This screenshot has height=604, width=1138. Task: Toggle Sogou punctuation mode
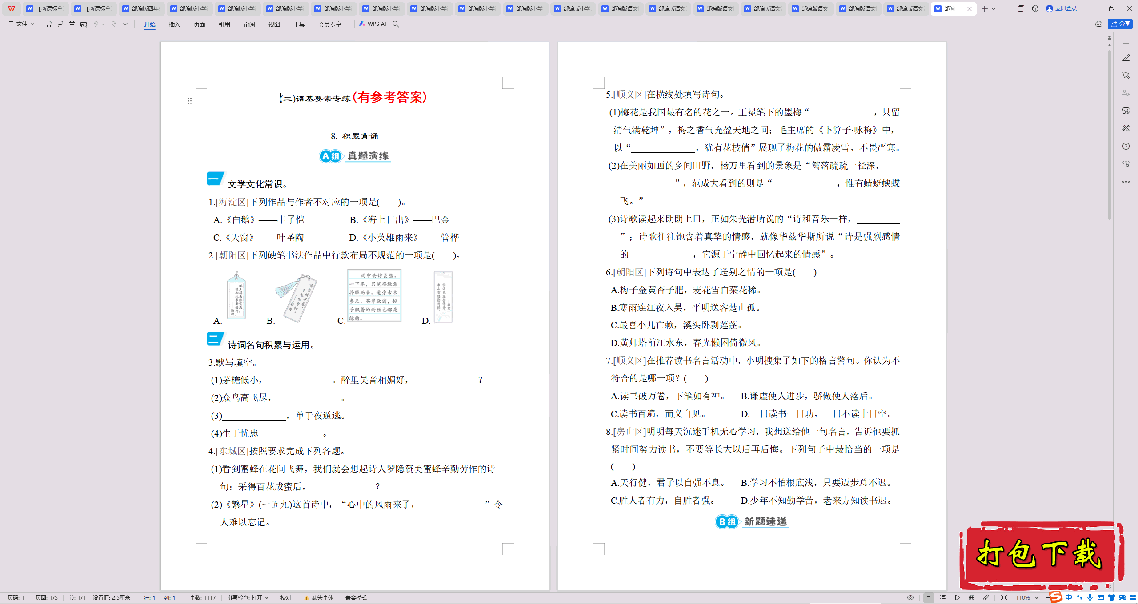click(1079, 598)
